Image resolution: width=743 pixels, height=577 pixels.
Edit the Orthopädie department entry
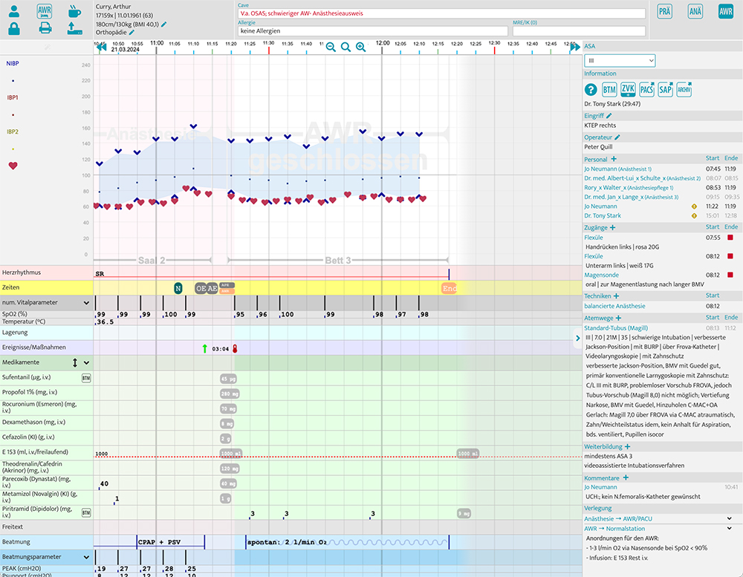(x=132, y=32)
